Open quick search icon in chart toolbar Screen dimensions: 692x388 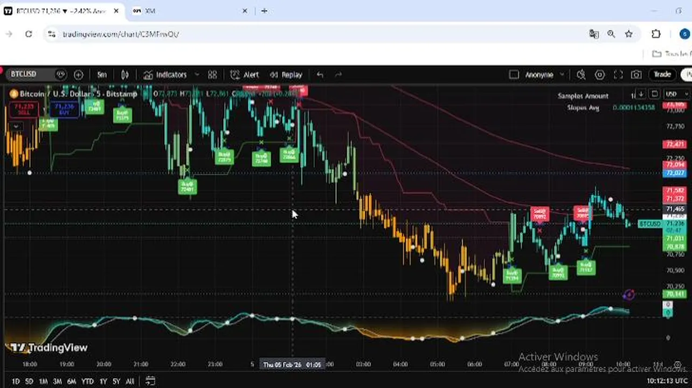[581, 74]
